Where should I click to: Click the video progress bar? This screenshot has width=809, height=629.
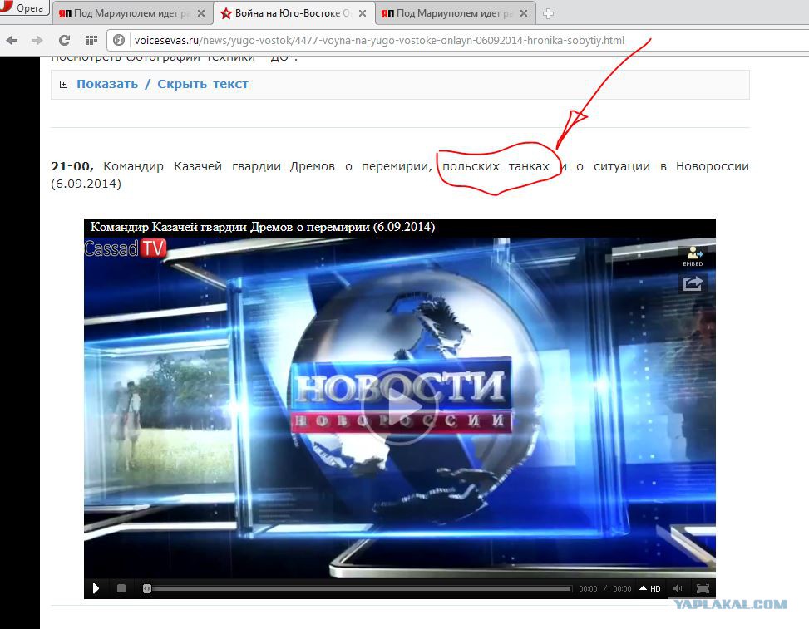[357, 588]
